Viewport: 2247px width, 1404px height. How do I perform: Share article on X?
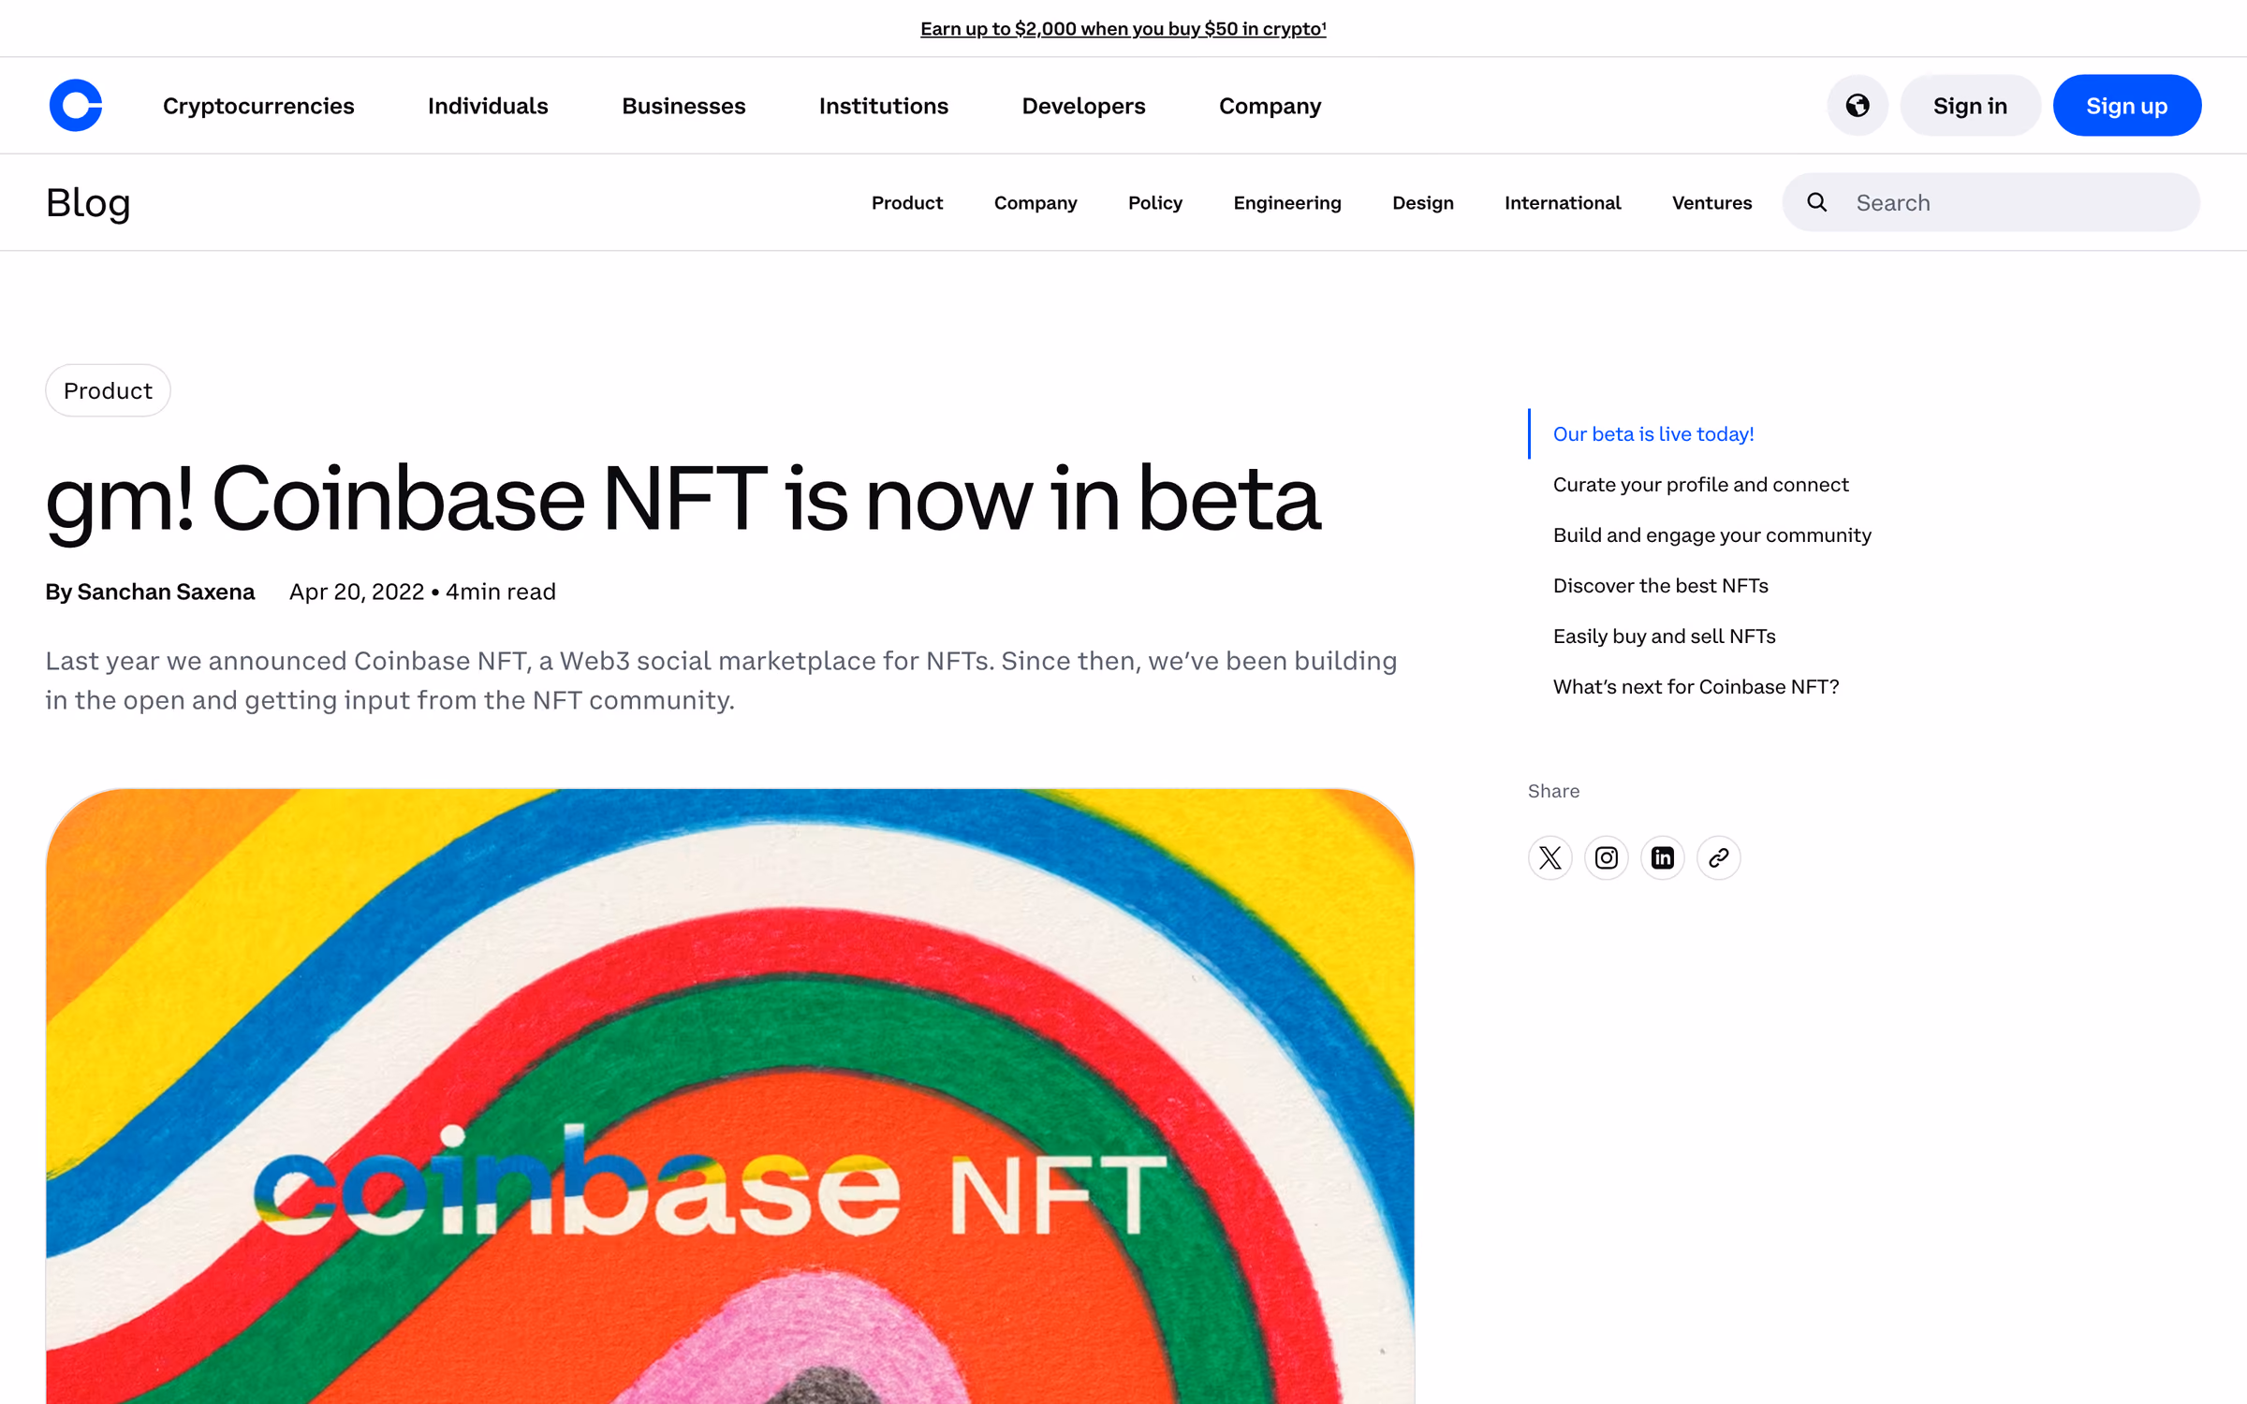coord(1550,857)
